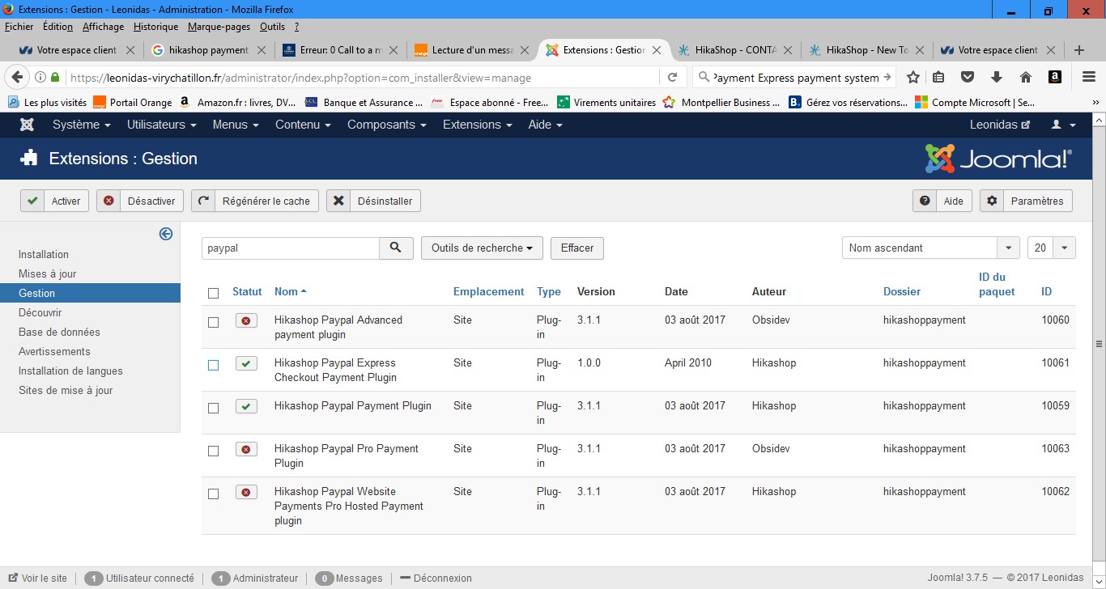Click the Aide toolbar button
The image size is (1106, 589).
[x=942, y=201]
